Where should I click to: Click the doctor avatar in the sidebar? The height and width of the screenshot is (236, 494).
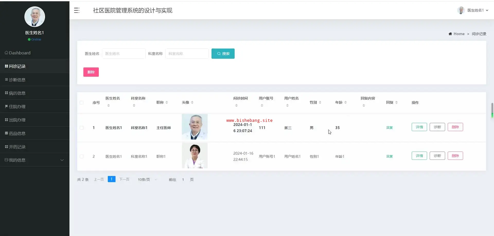click(x=35, y=17)
